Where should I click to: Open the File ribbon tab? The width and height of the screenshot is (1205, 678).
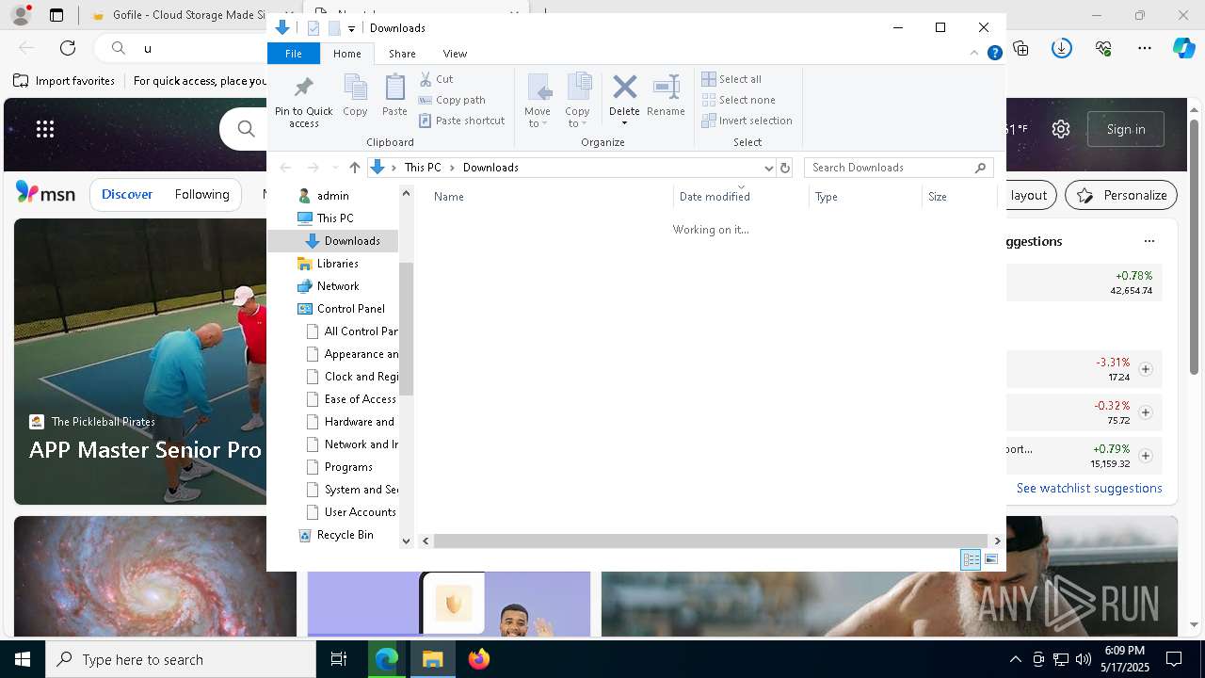294,54
